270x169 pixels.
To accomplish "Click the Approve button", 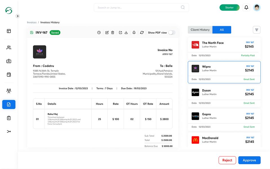I will coord(249,160).
